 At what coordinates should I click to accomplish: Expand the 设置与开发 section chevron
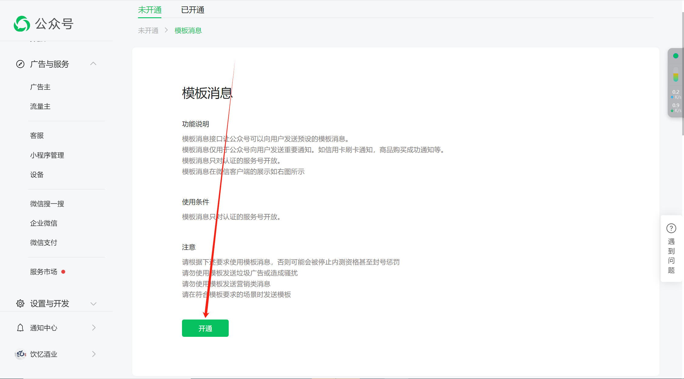[93, 304]
